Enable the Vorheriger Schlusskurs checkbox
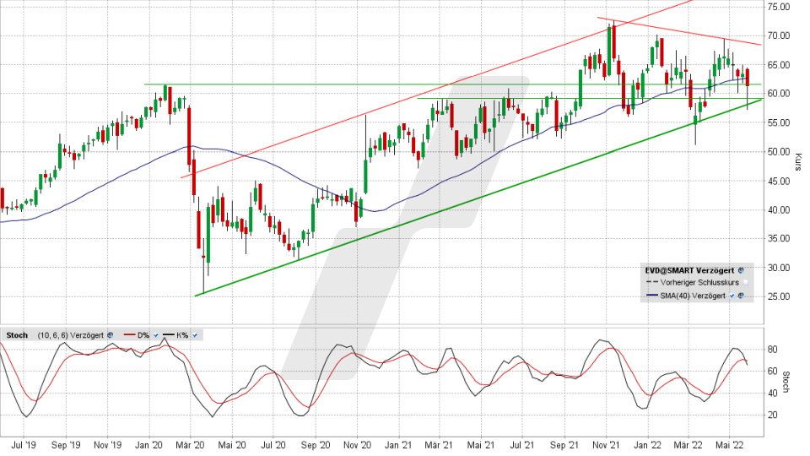Viewport: 810px width, 456px height. pyautogui.click(x=745, y=283)
